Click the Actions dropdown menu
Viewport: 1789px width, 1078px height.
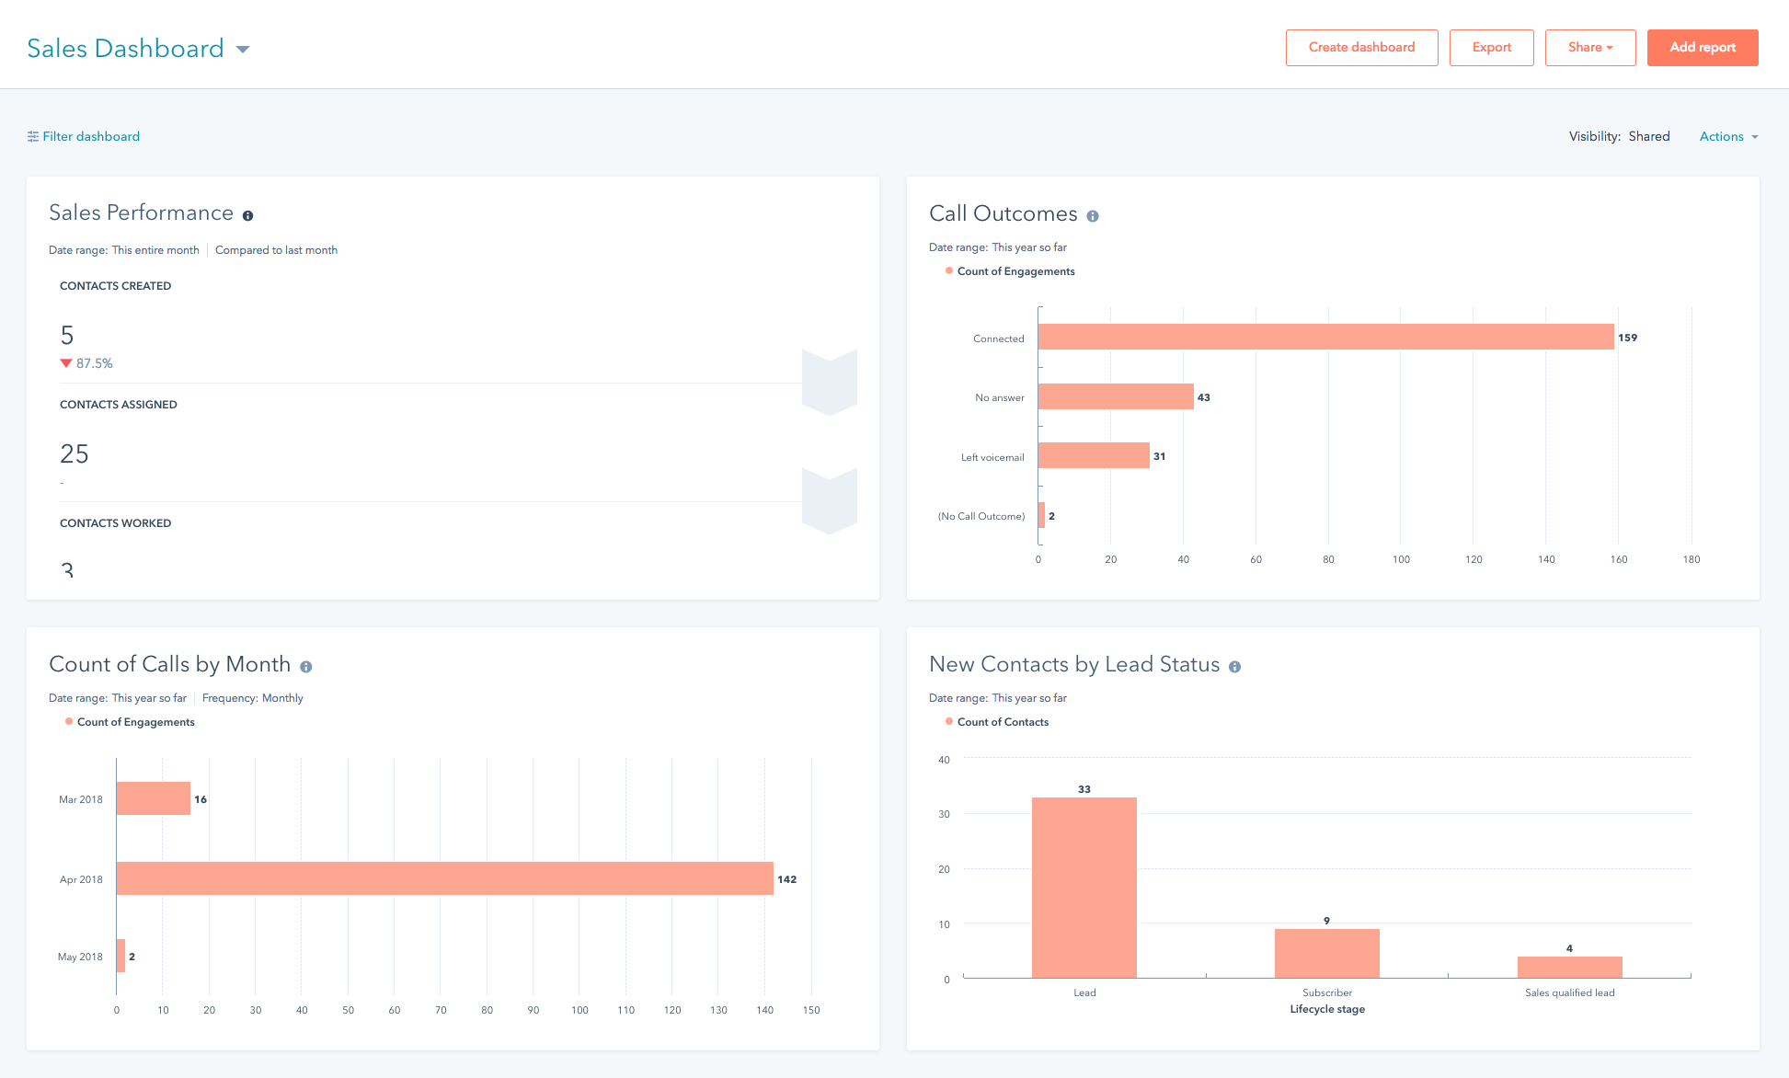pos(1727,137)
